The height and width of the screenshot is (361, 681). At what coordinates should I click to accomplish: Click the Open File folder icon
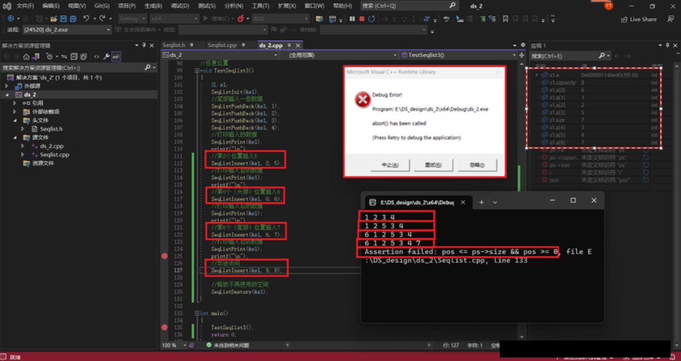(54, 19)
